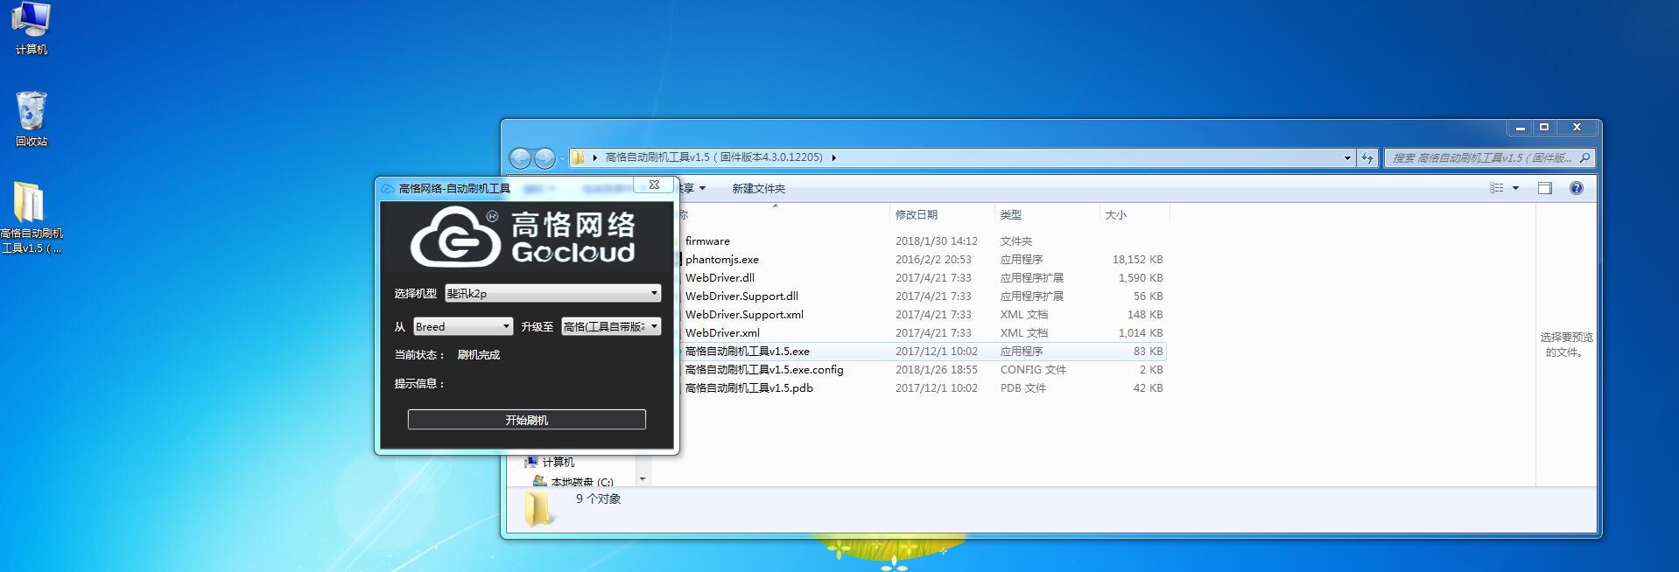Open the view options dropdown arrow
The image size is (1679, 572).
click(x=1515, y=188)
